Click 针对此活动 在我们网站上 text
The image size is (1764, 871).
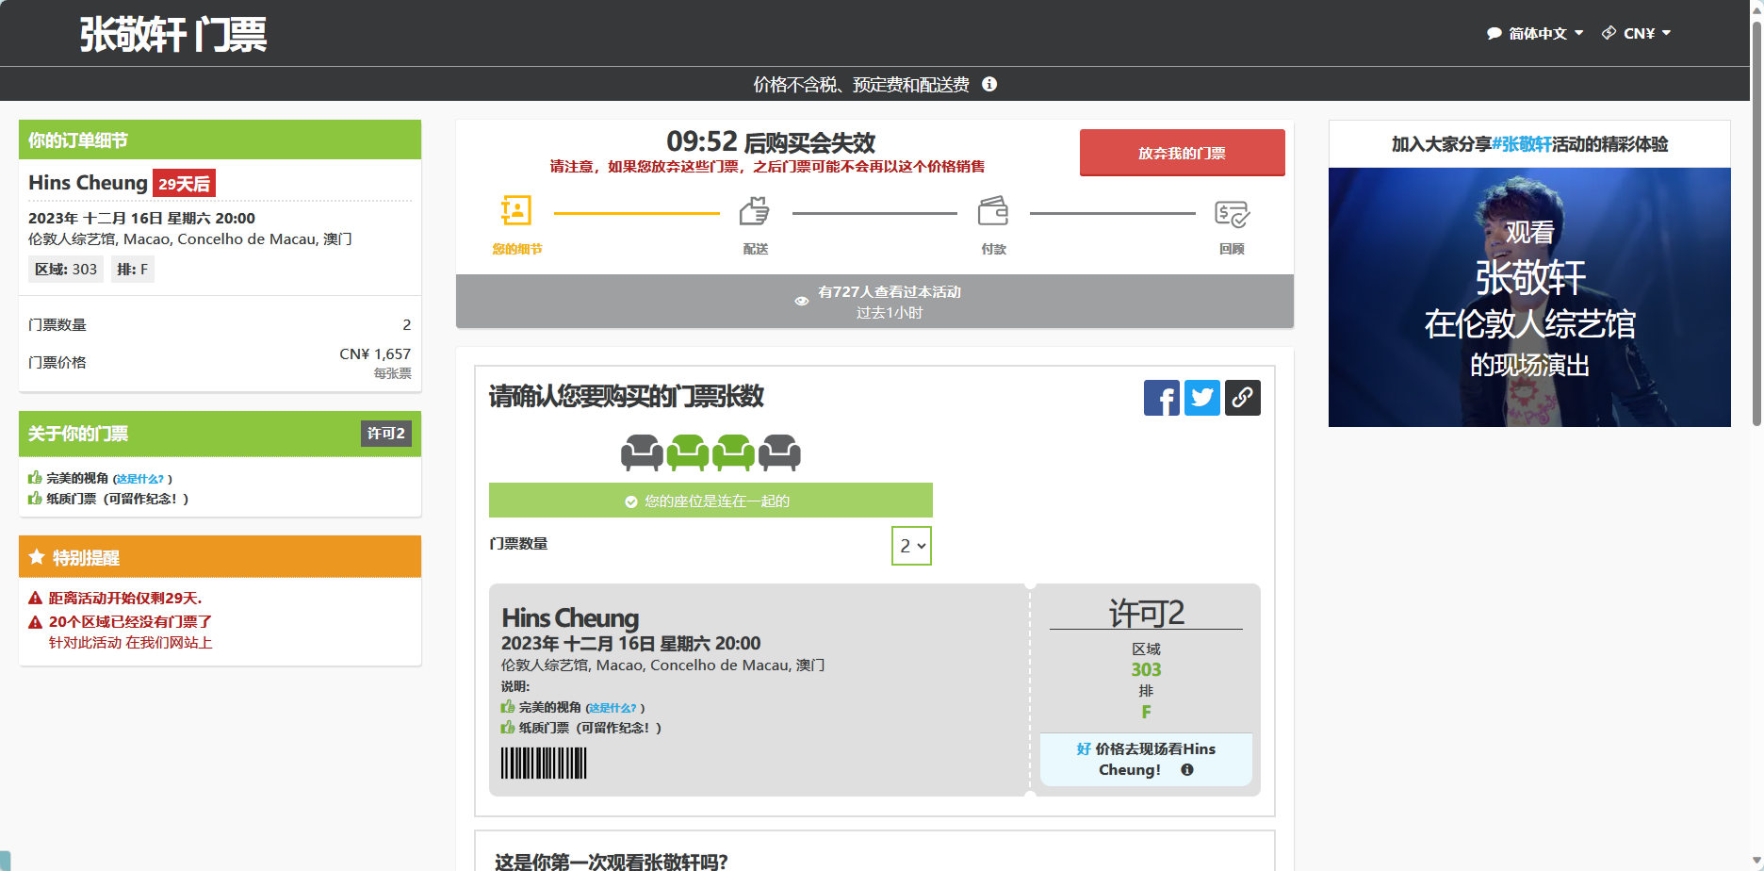coord(131,643)
